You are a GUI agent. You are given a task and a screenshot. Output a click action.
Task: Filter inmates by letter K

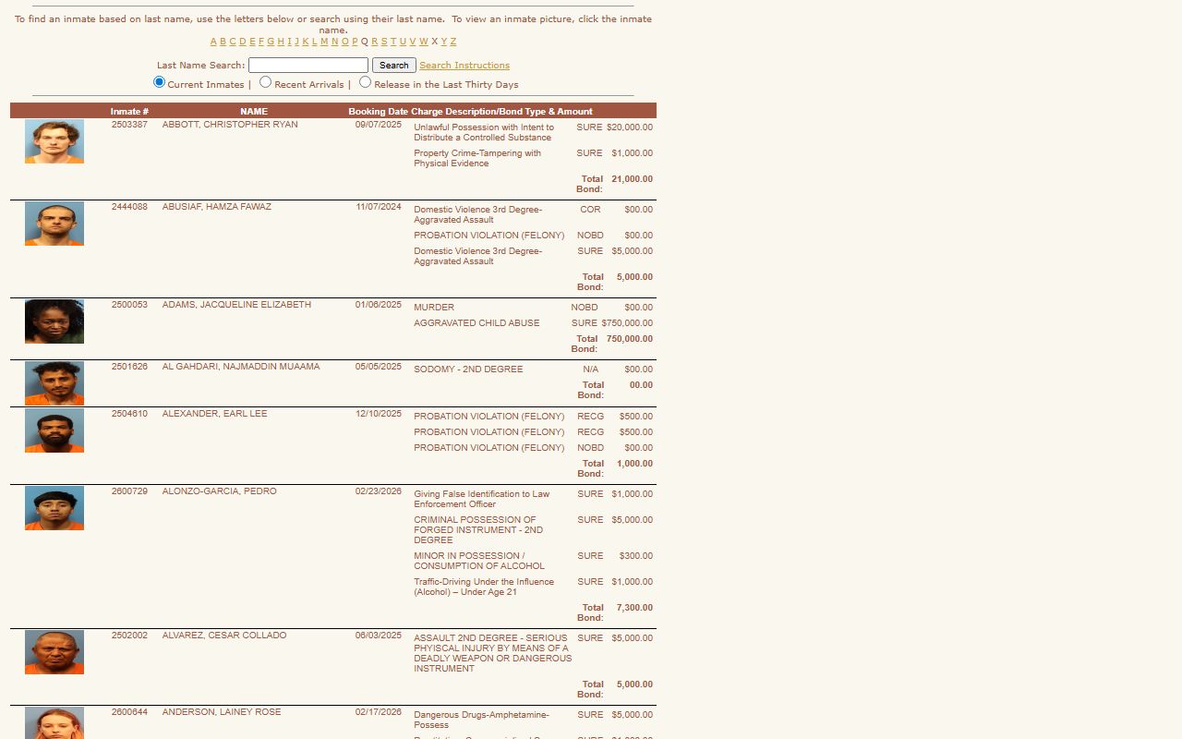coord(306,42)
